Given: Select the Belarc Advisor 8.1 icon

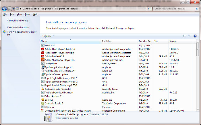Looking at the screenshot, I should 43,96.
